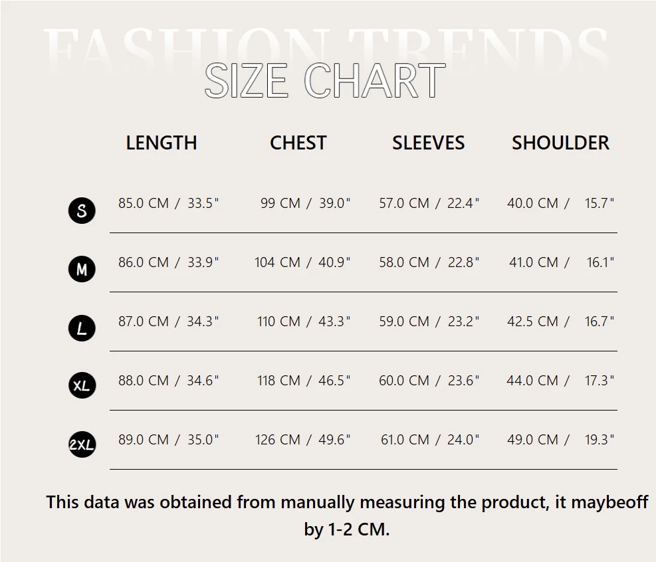This screenshot has height=562, width=656.
Task: Select the L size circle icon
Action: (x=82, y=328)
